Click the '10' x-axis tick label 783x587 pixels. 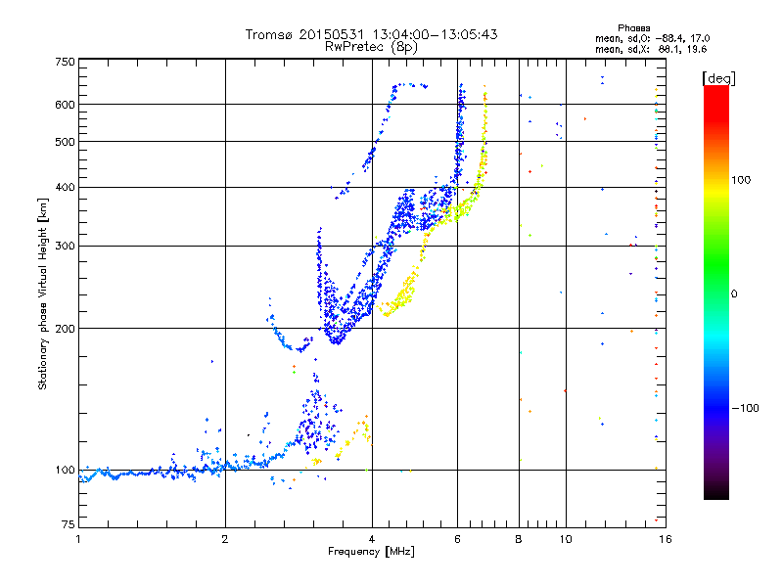tap(566, 539)
